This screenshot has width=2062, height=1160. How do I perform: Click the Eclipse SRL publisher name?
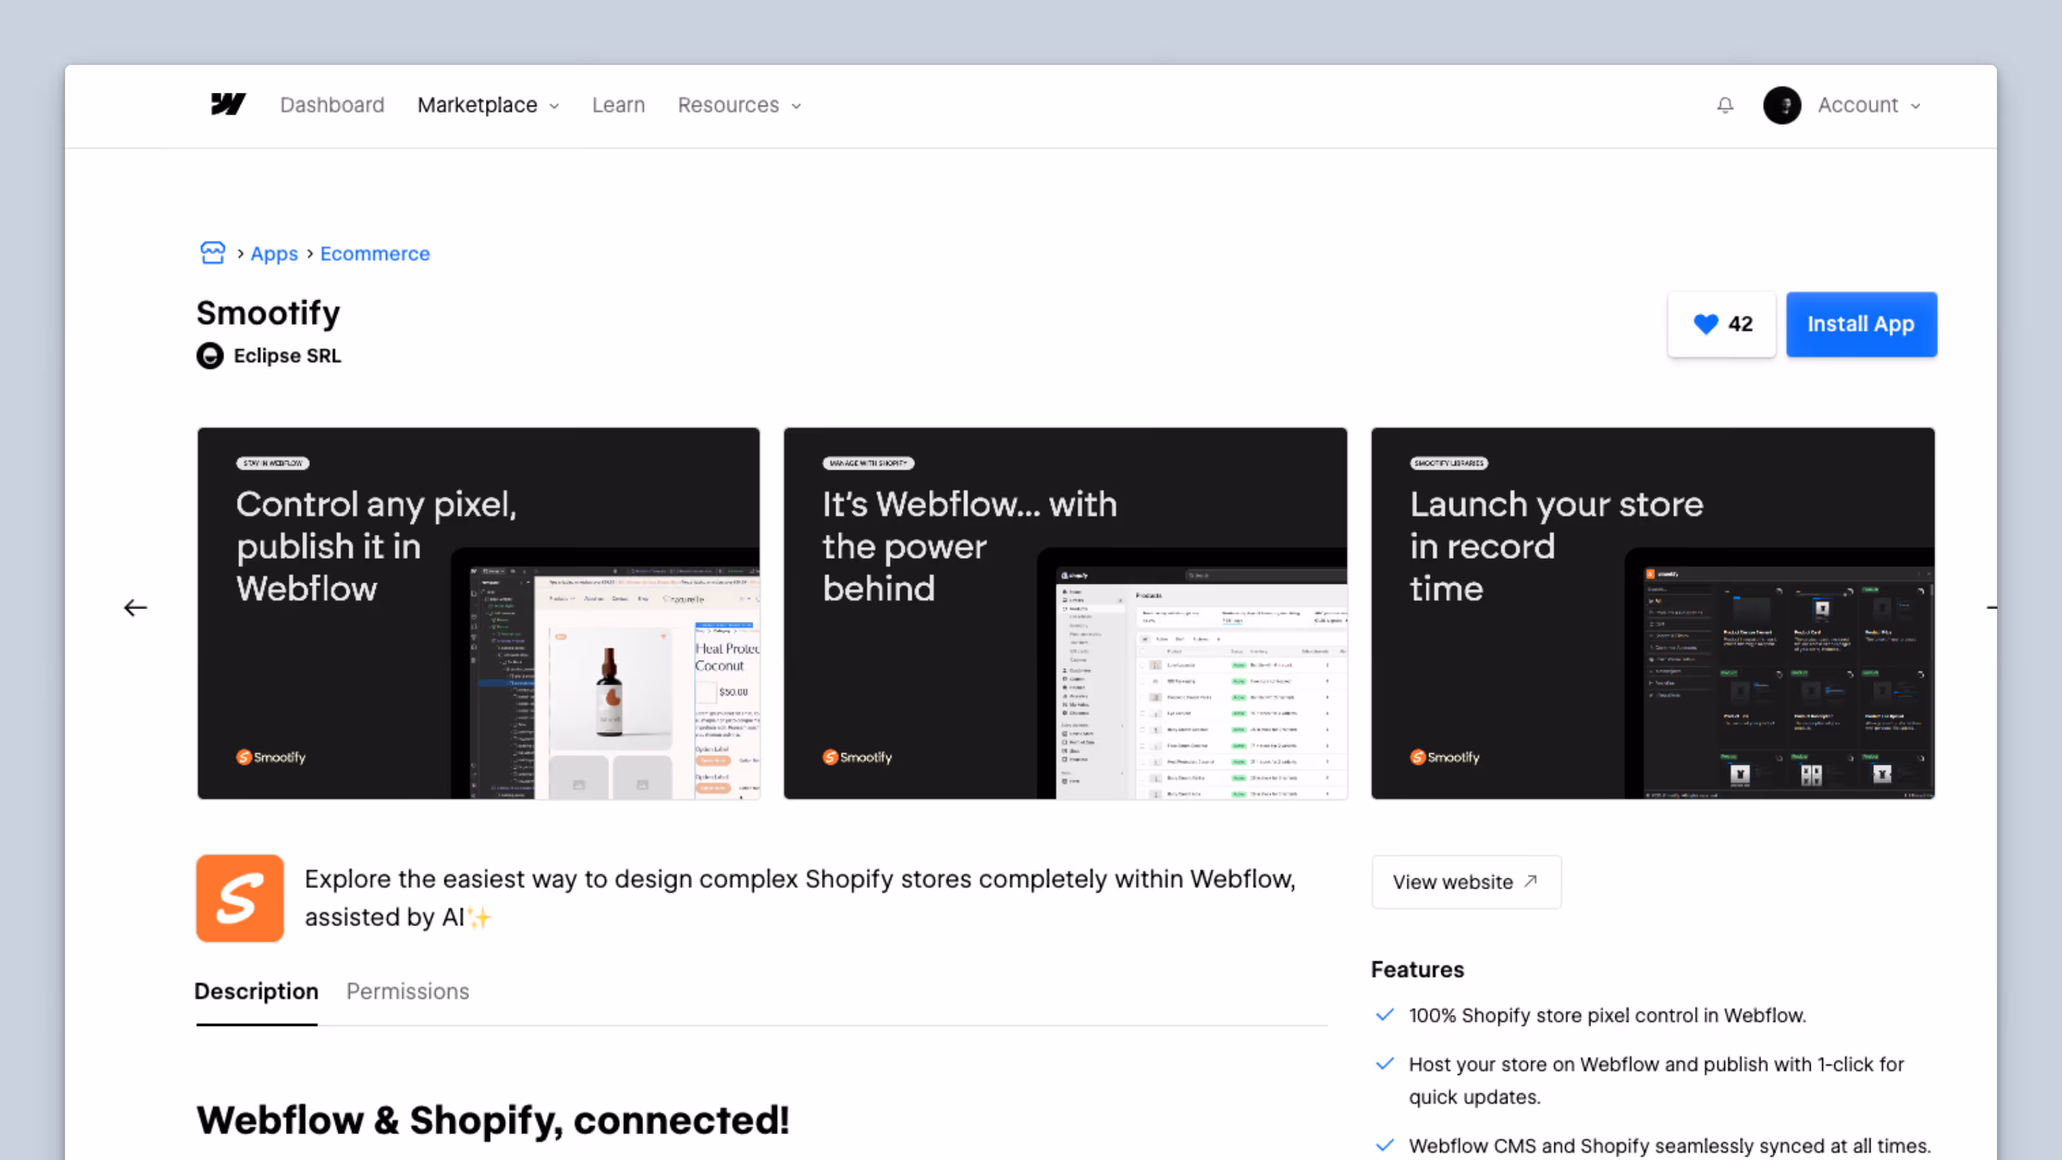click(287, 356)
